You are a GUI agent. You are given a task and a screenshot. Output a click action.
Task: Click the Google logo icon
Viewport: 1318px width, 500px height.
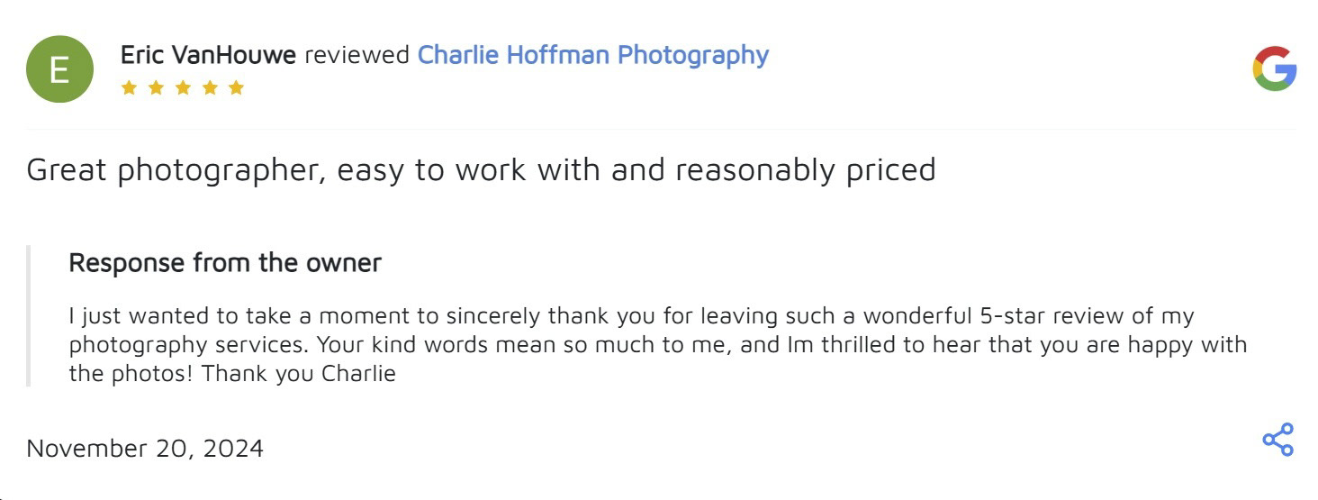(x=1274, y=69)
